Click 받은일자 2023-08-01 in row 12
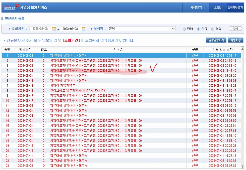Viewport: 246px width, 170px height. coord(25,110)
